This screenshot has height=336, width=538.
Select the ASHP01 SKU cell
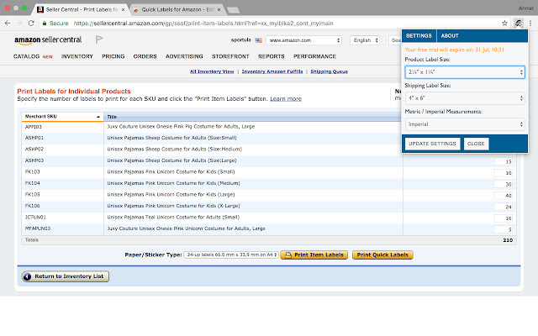[x=62, y=138]
